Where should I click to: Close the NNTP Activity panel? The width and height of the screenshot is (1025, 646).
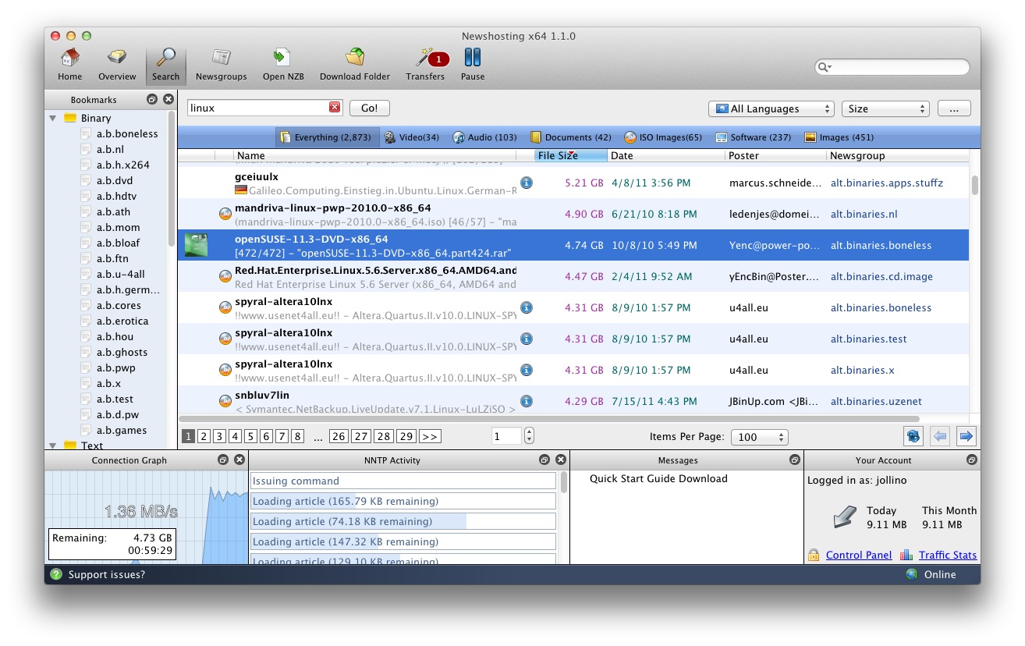tap(561, 460)
